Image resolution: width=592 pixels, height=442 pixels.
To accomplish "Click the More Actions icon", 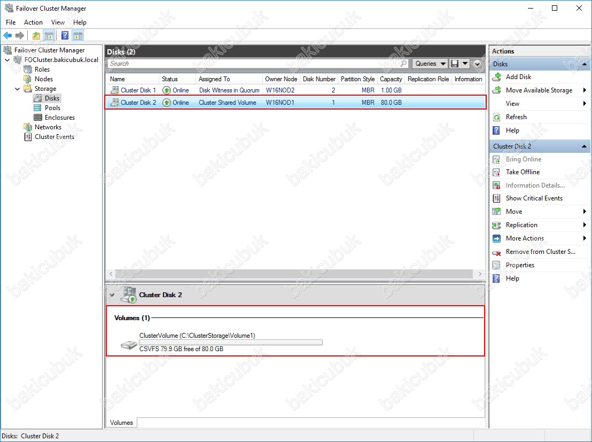I will [x=496, y=238].
